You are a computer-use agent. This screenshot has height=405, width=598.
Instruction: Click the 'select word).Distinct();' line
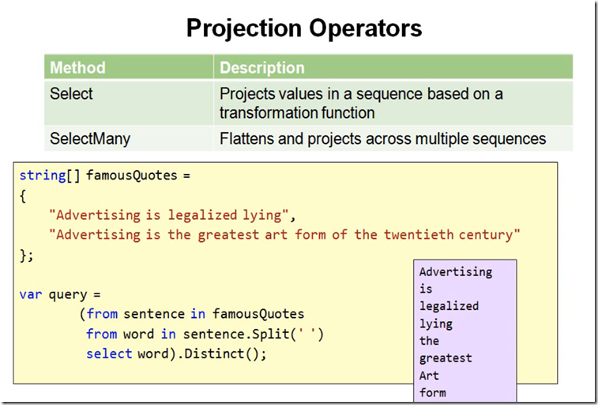click(177, 354)
